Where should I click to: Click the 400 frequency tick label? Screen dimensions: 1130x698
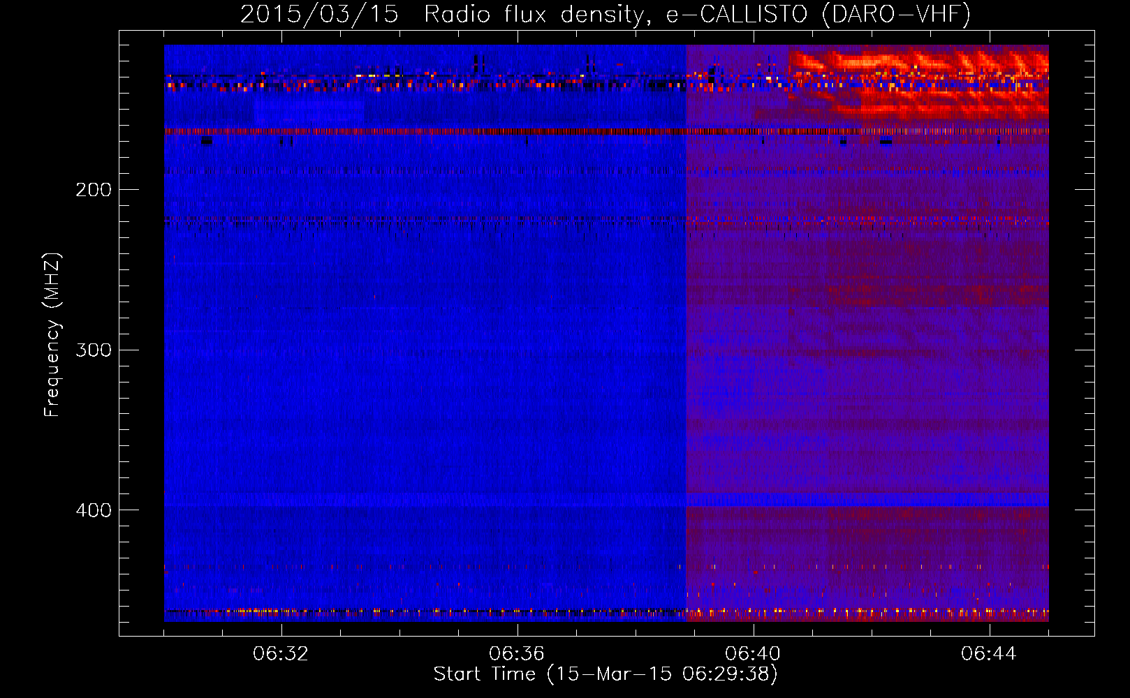[94, 510]
